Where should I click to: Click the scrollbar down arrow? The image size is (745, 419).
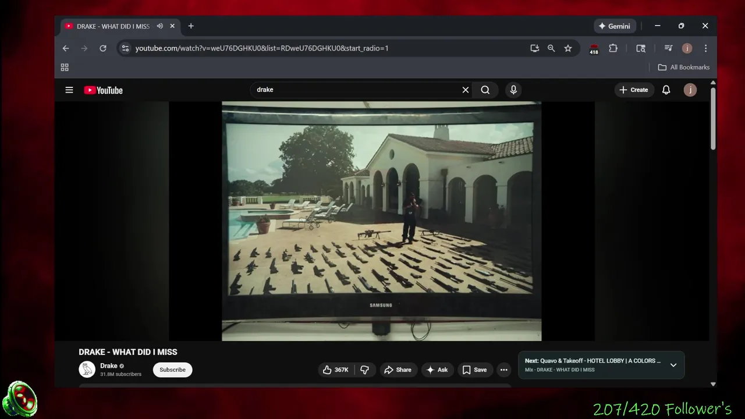(x=713, y=384)
